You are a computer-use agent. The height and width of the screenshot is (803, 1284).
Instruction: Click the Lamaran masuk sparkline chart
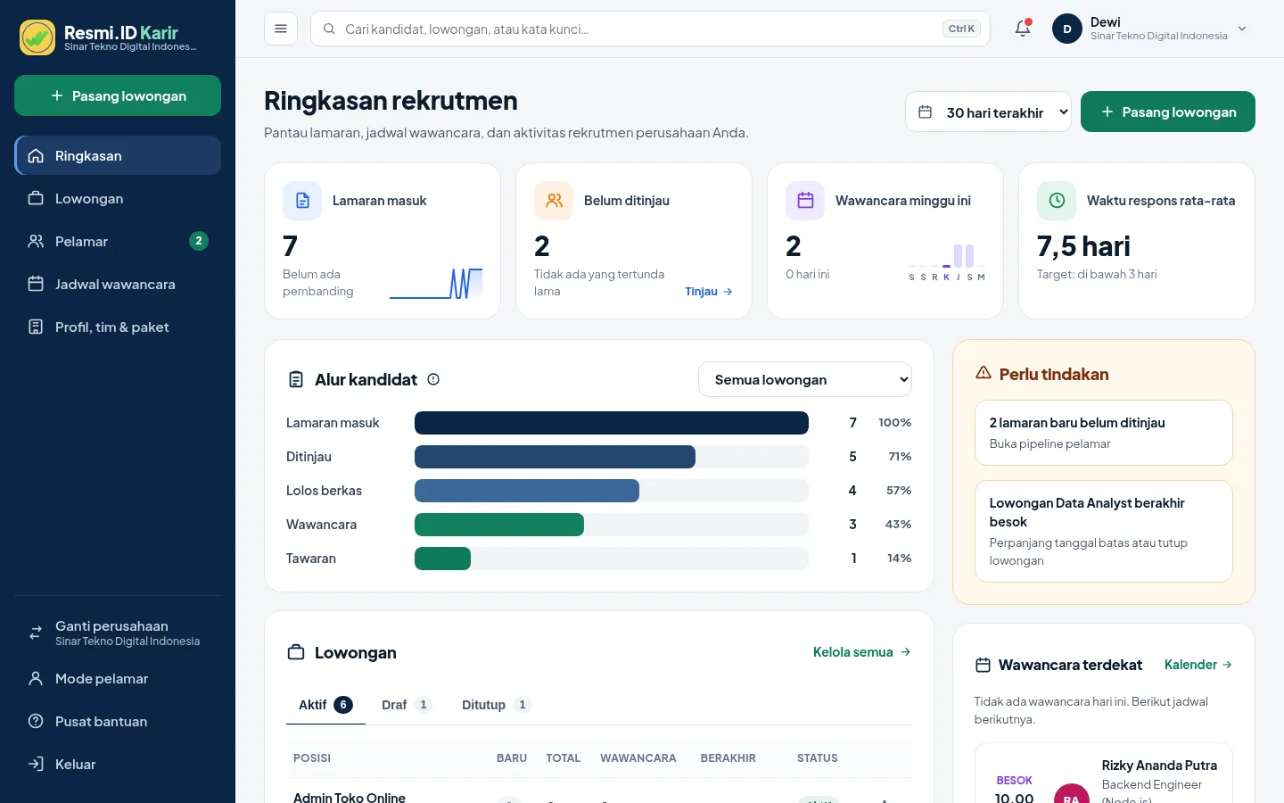[436, 283]
